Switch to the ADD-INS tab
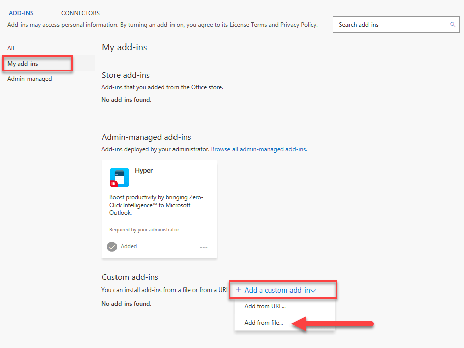 point(21,13)
